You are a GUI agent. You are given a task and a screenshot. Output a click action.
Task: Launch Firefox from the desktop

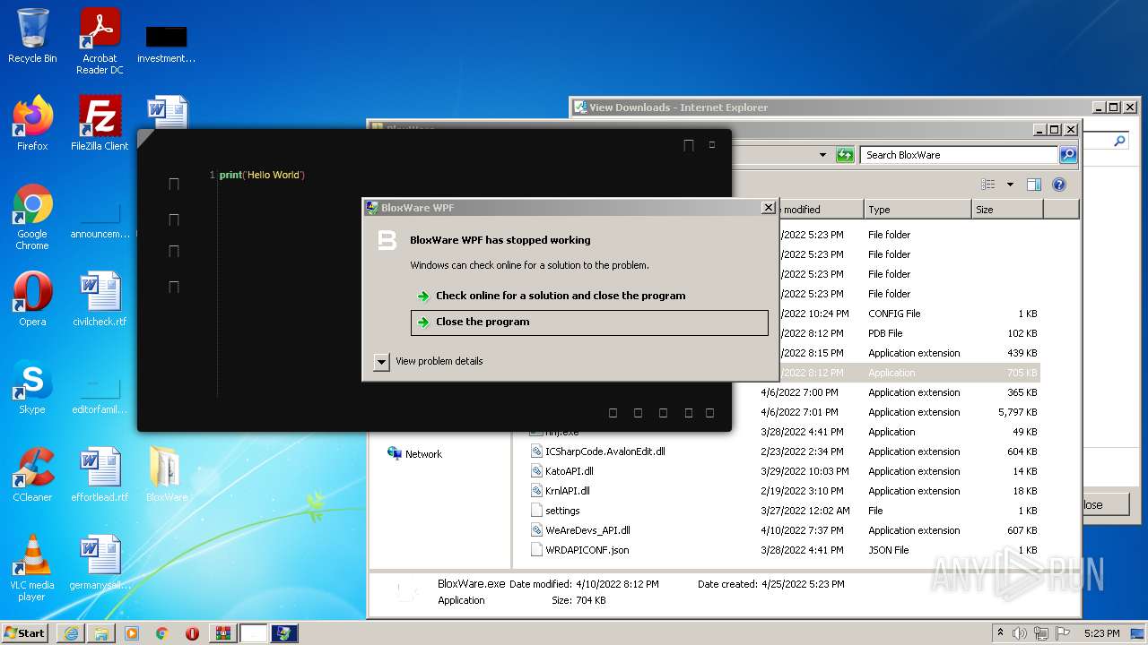tap(32, 124)
